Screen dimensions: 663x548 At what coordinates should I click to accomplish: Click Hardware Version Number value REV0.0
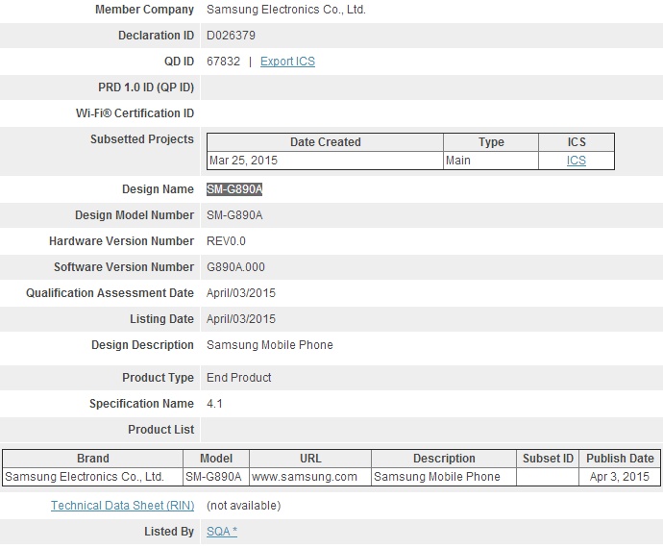click(x=226, y=241)
